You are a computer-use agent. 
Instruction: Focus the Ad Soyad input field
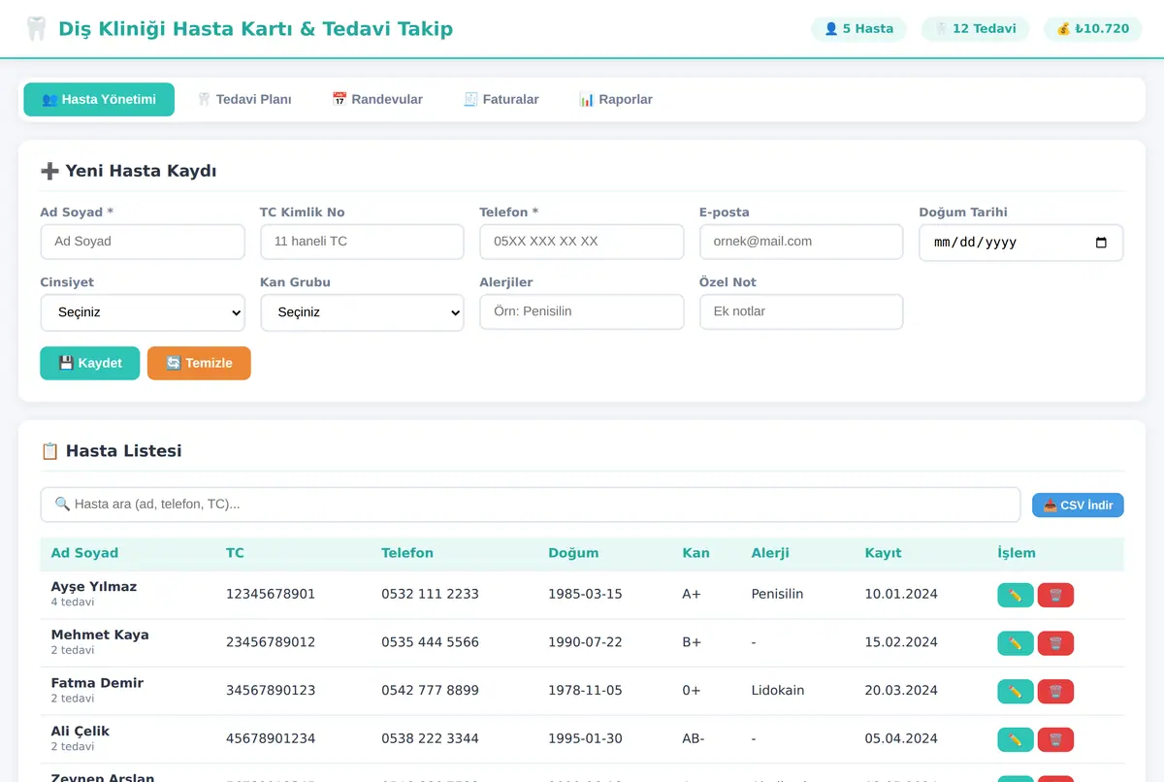143,242
